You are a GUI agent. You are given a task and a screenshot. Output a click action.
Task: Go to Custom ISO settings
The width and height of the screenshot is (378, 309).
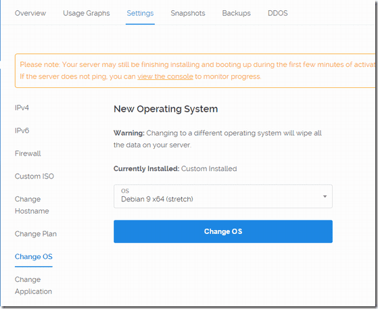[34, 176]
